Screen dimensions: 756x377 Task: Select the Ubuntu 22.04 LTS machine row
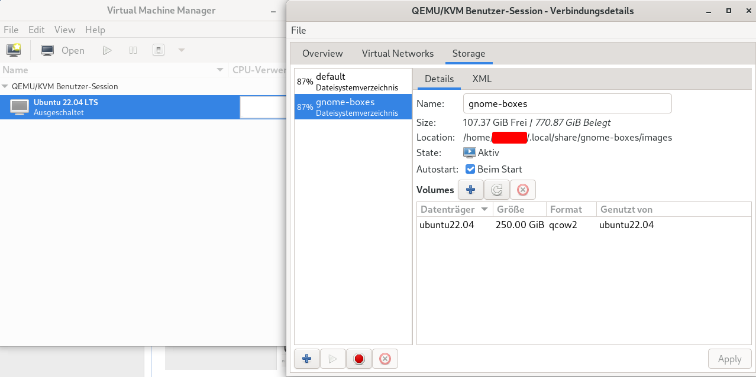(142, 107)
